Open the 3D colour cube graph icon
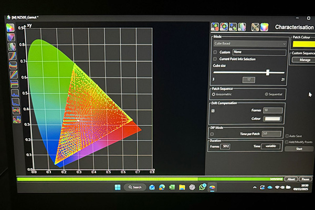Image resolution: width=315 pixels, height=210 pixels. 12,47
